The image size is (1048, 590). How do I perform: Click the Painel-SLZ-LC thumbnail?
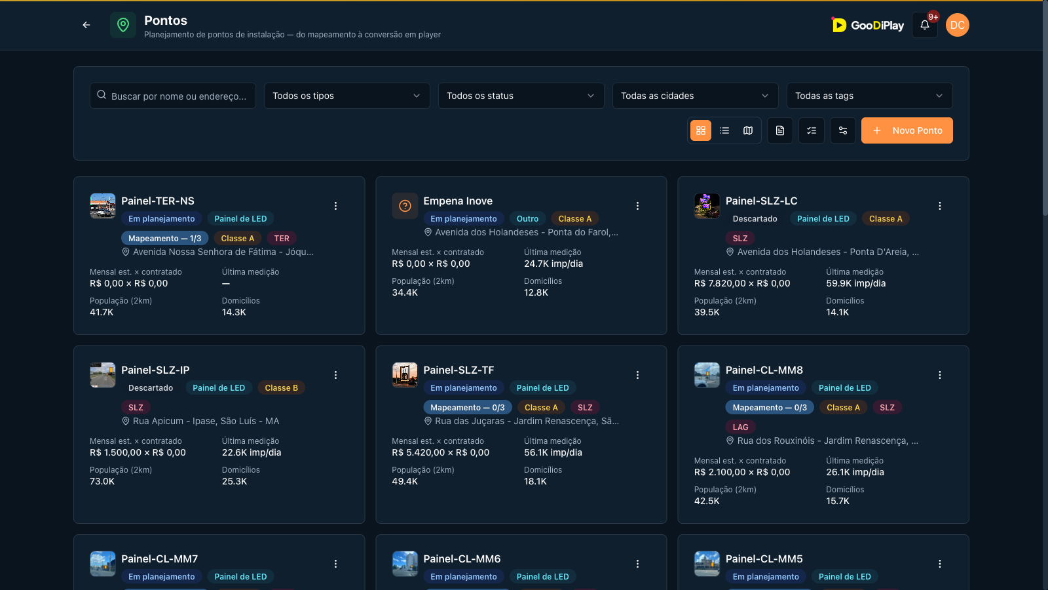tap(707, 206)
